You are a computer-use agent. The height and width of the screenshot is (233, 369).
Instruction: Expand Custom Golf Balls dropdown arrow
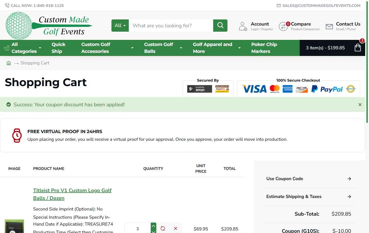pyautogui.click(x=181, y=48)
